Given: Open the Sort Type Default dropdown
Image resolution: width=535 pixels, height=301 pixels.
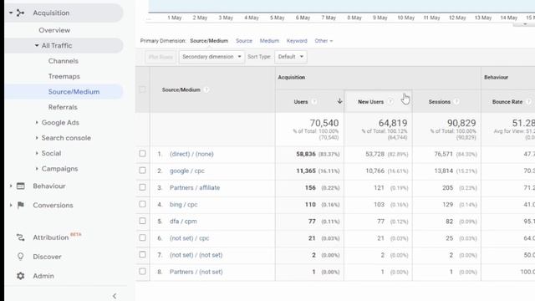Looking at the screenshot, I should coord(291,57).
